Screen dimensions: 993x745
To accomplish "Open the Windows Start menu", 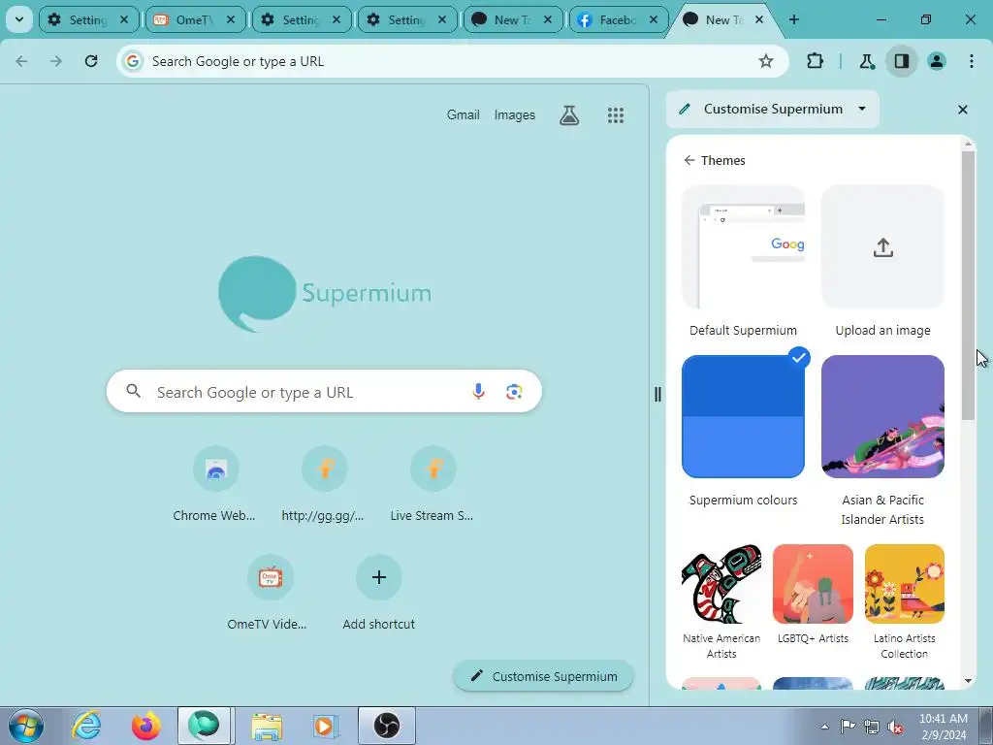I will coord(26,726).
